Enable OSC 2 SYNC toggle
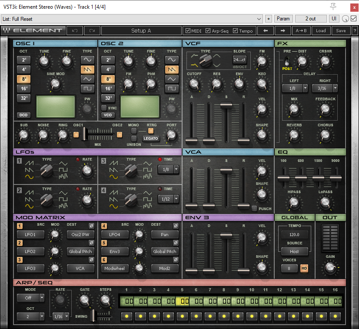 click(104, 108)
